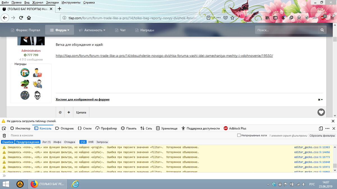337x189 pixels.
Task: Open source link editor_gecko.css:5:11983
Action: (312, 147)
